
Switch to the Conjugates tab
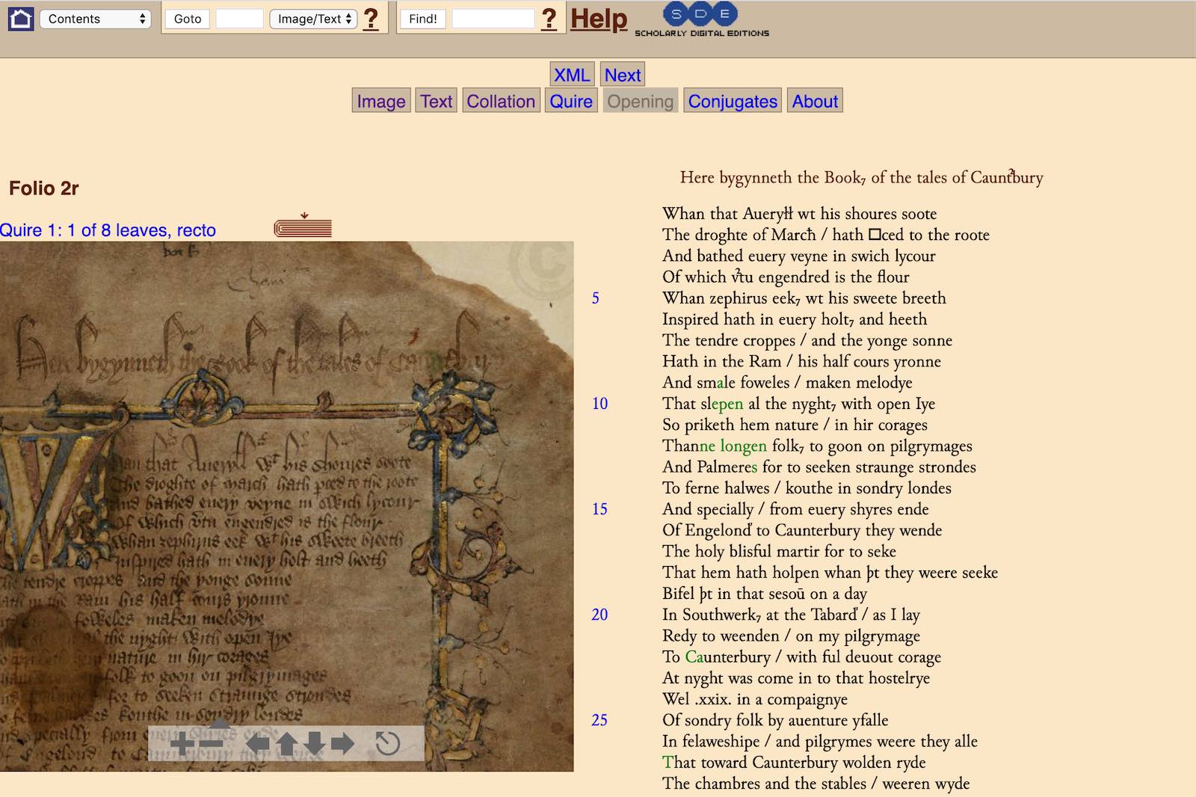point(732,101)
